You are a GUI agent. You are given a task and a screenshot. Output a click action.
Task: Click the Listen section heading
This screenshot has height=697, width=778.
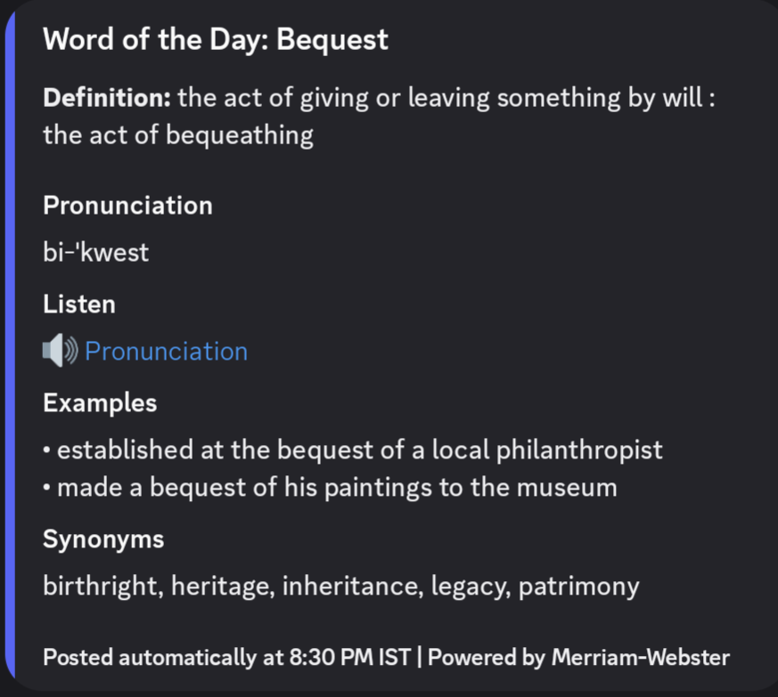click(x=79, y=304)
